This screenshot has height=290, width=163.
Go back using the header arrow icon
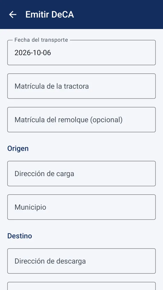(x=13, y=14)
